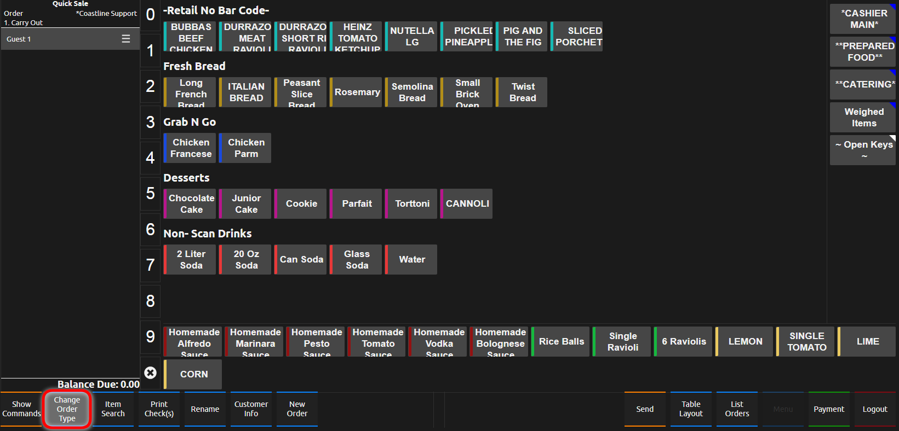Add CORN item

[193, 374]
